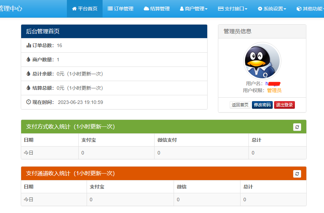The height and width of the screenshot is (213, 324).
Task: Click the list icon beside 订单管理
Action: (110, 9)
